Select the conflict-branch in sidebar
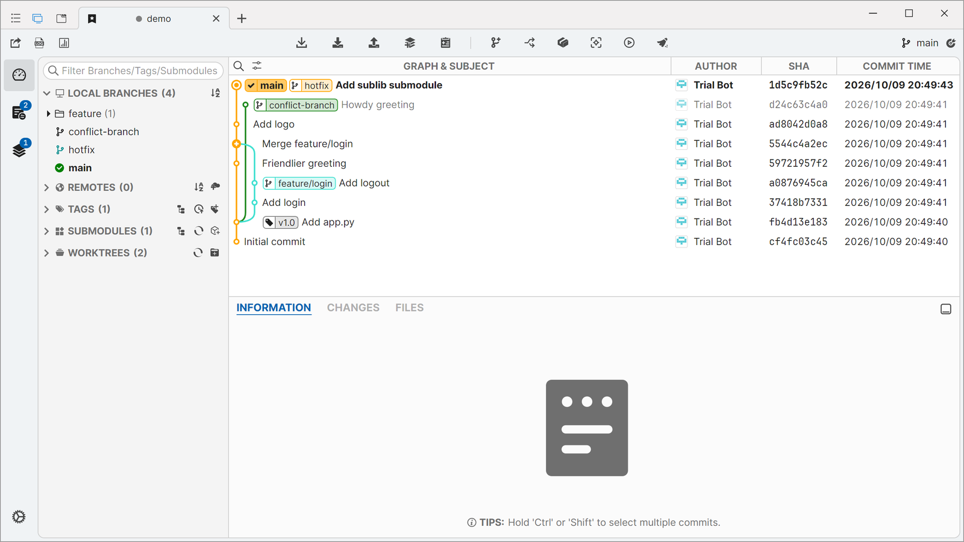The width and height of the screenshot is (964, 542). pyautogui.click(x=103, y=132)
